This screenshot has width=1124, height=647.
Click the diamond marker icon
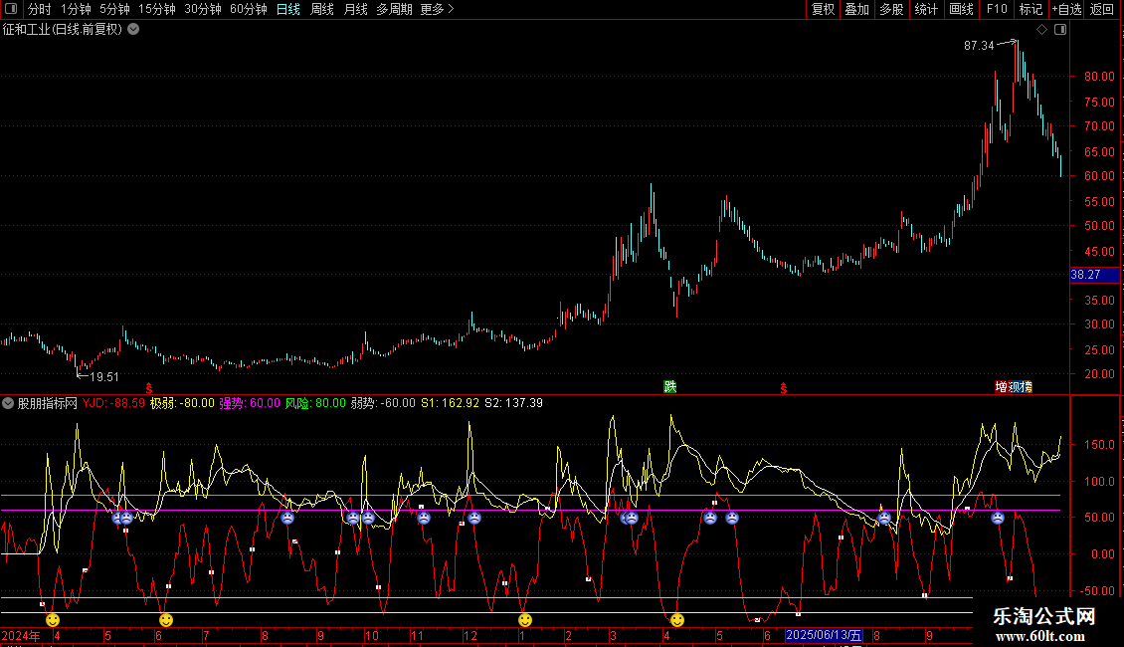point(1041,30)
